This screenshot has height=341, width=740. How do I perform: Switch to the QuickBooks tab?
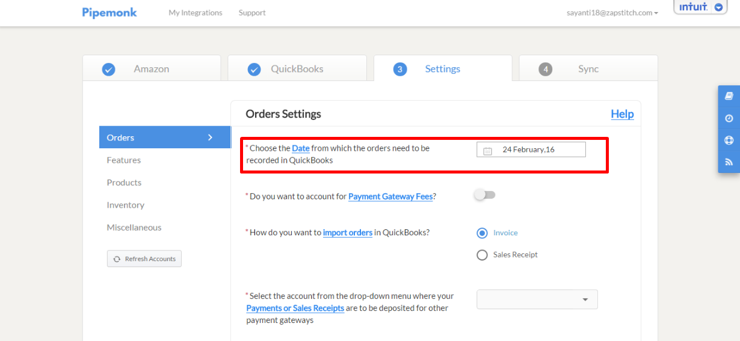coord(297,68)
